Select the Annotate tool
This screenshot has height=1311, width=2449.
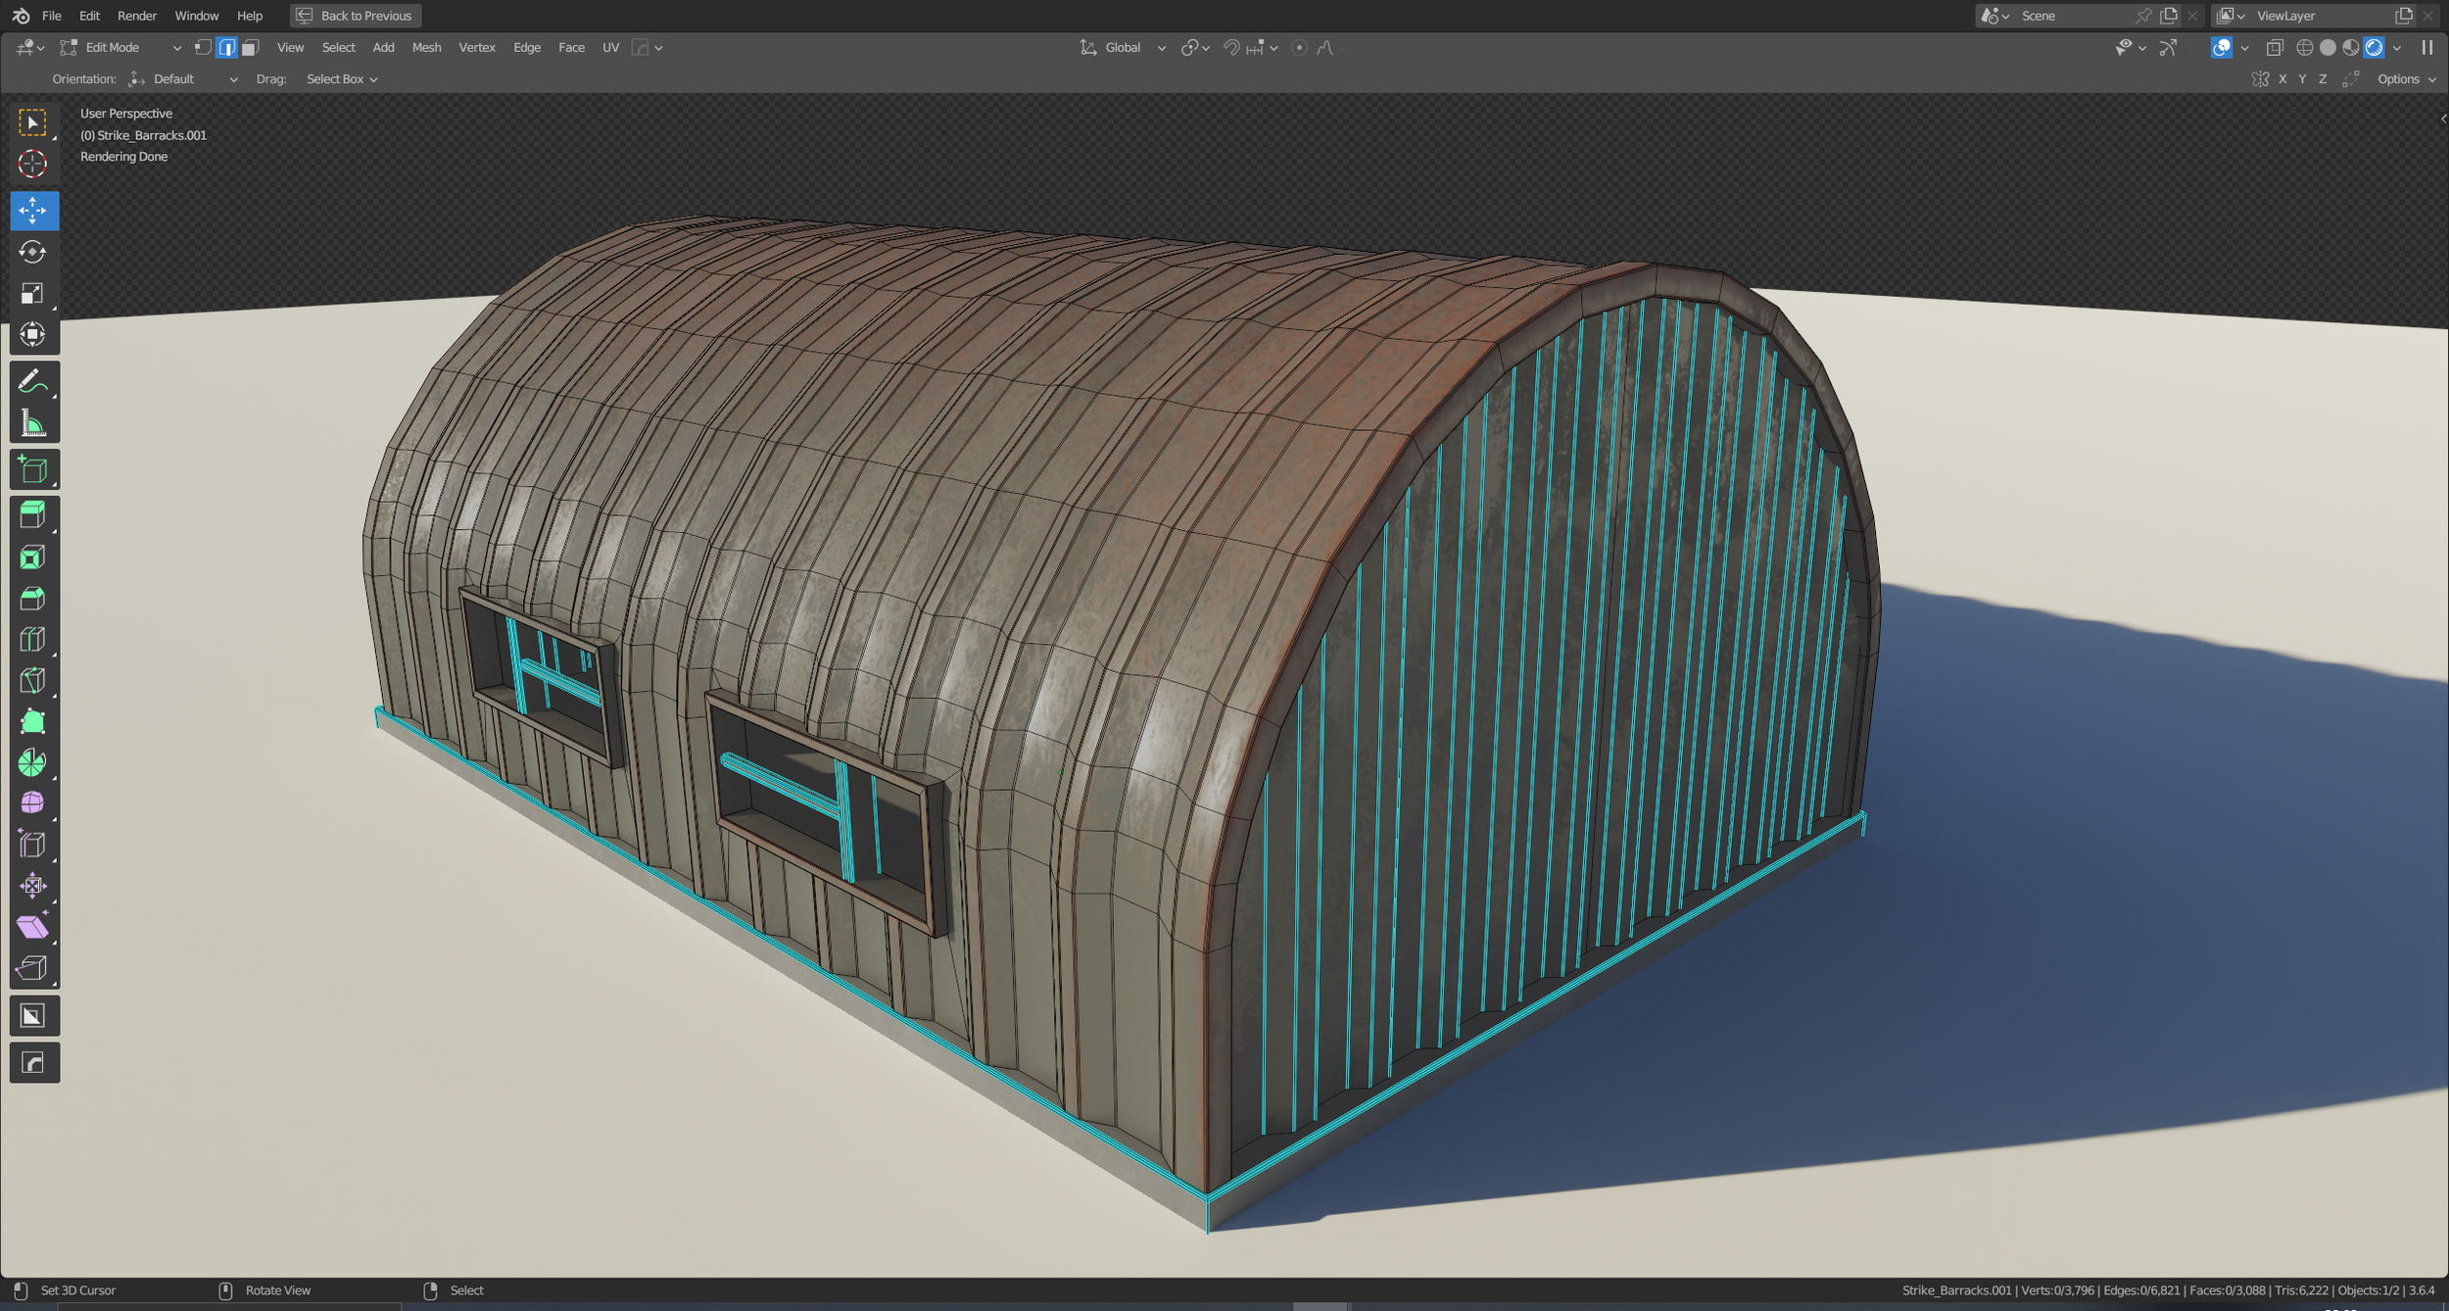(x=32, y=381)
